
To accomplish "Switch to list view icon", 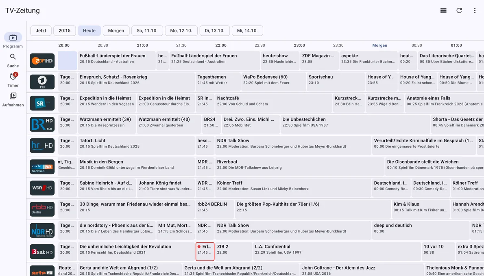I will tap(444, 11).
